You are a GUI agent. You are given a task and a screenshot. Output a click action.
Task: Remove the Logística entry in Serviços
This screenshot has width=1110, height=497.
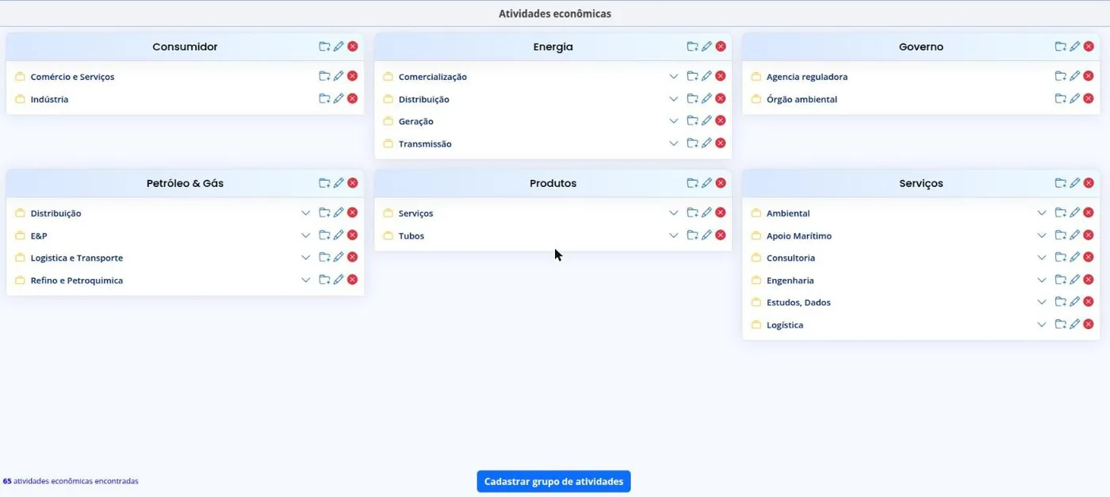coord(1089,324)
